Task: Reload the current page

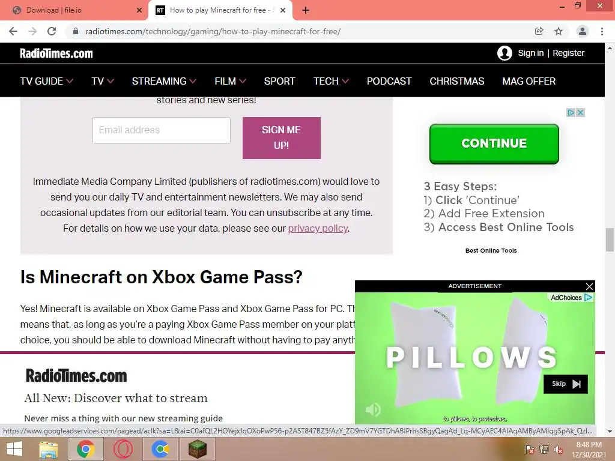Action: tap(52, 31)
